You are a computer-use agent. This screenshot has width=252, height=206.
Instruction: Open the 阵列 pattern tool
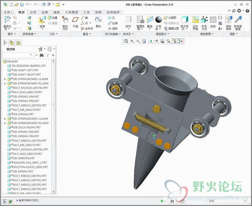click(x=128, y=23)
